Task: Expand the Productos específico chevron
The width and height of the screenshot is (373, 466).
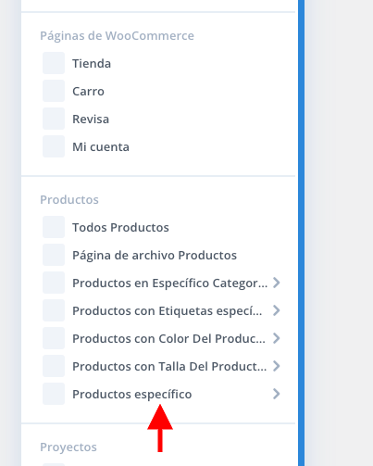Action: point(277,394)
